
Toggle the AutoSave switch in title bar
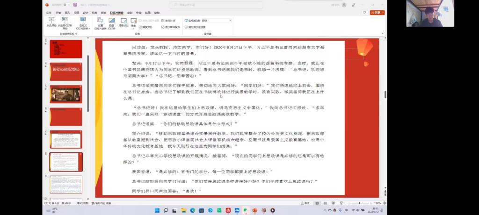67,5
